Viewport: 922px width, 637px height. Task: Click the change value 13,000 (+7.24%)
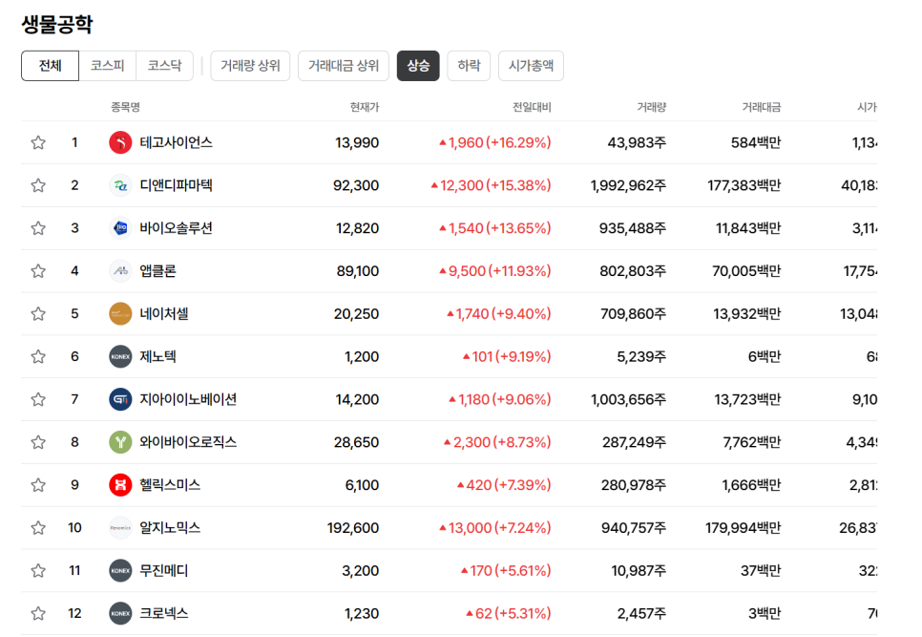click(x=495, y=527)
